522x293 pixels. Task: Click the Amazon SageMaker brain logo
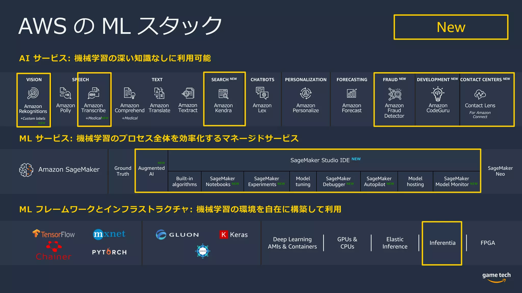(26, 170)
